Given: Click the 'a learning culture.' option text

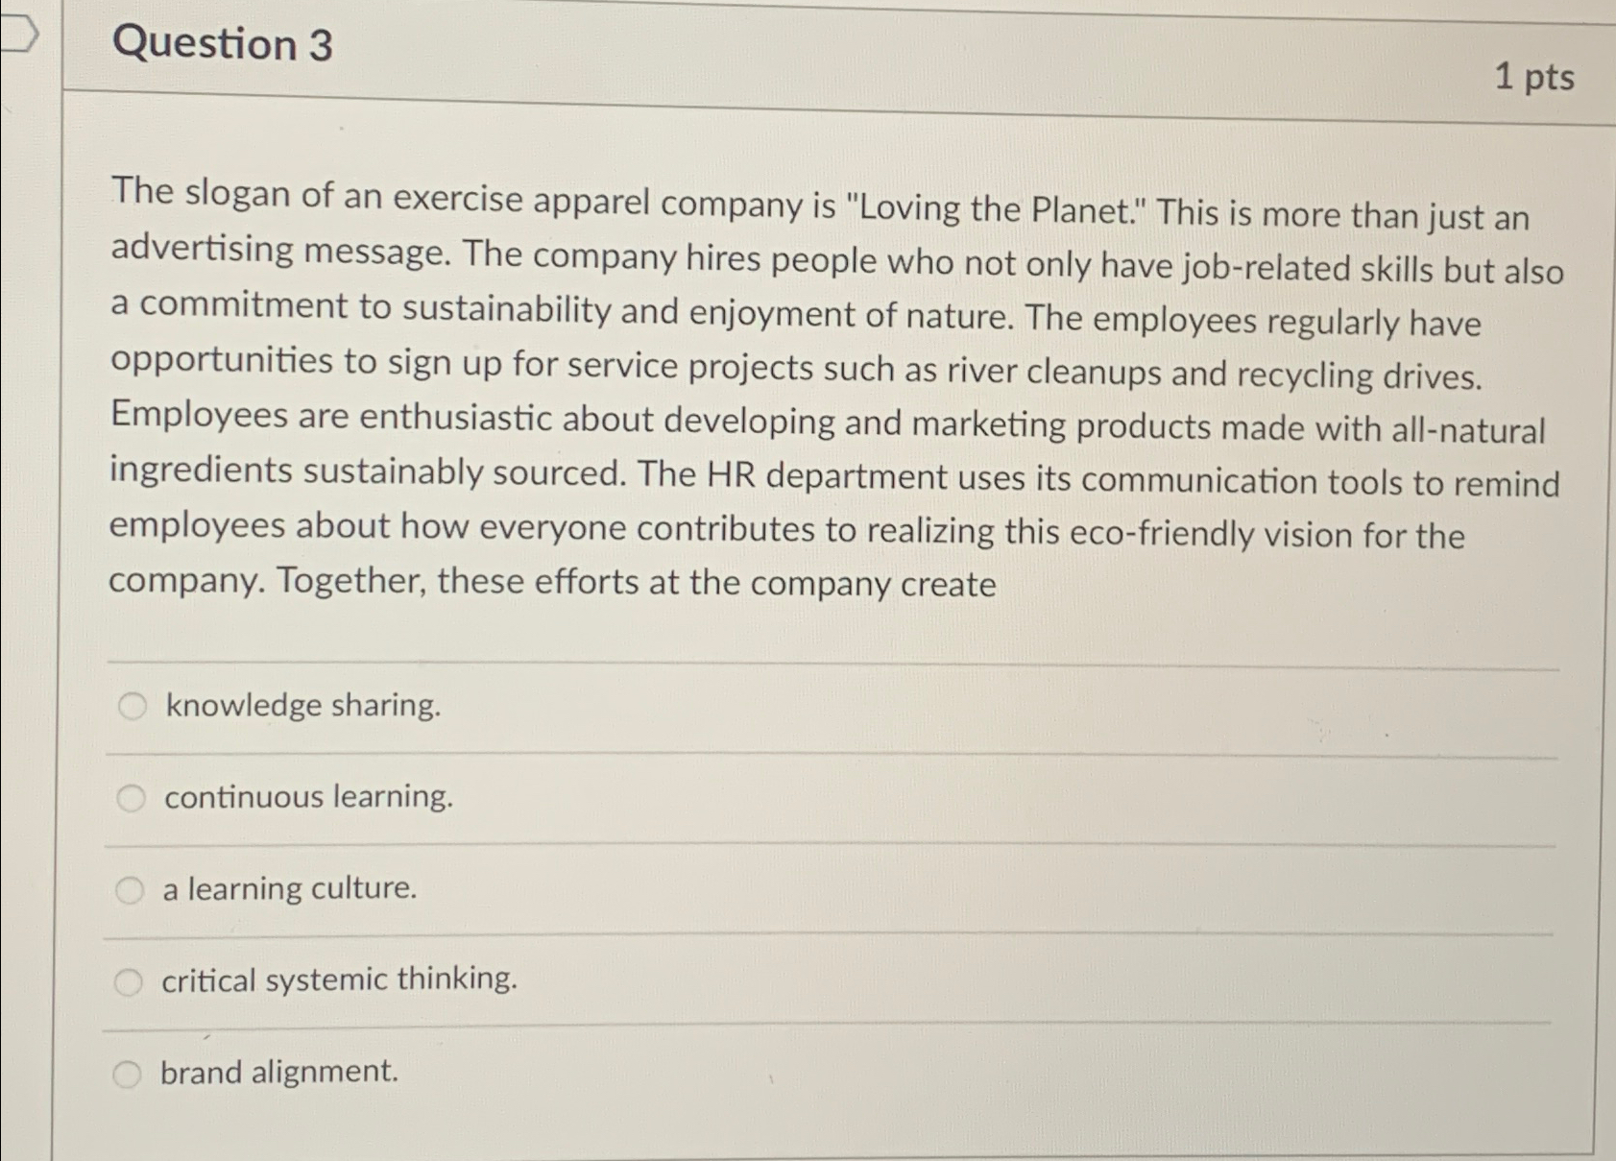Looking at the screenshot, I should tap(289, 889).
